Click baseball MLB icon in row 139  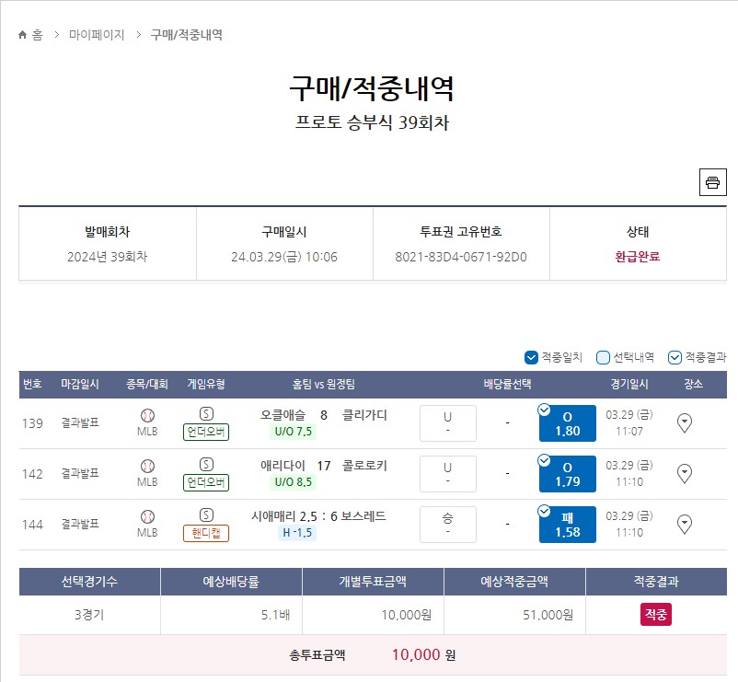tap(147, 416)
